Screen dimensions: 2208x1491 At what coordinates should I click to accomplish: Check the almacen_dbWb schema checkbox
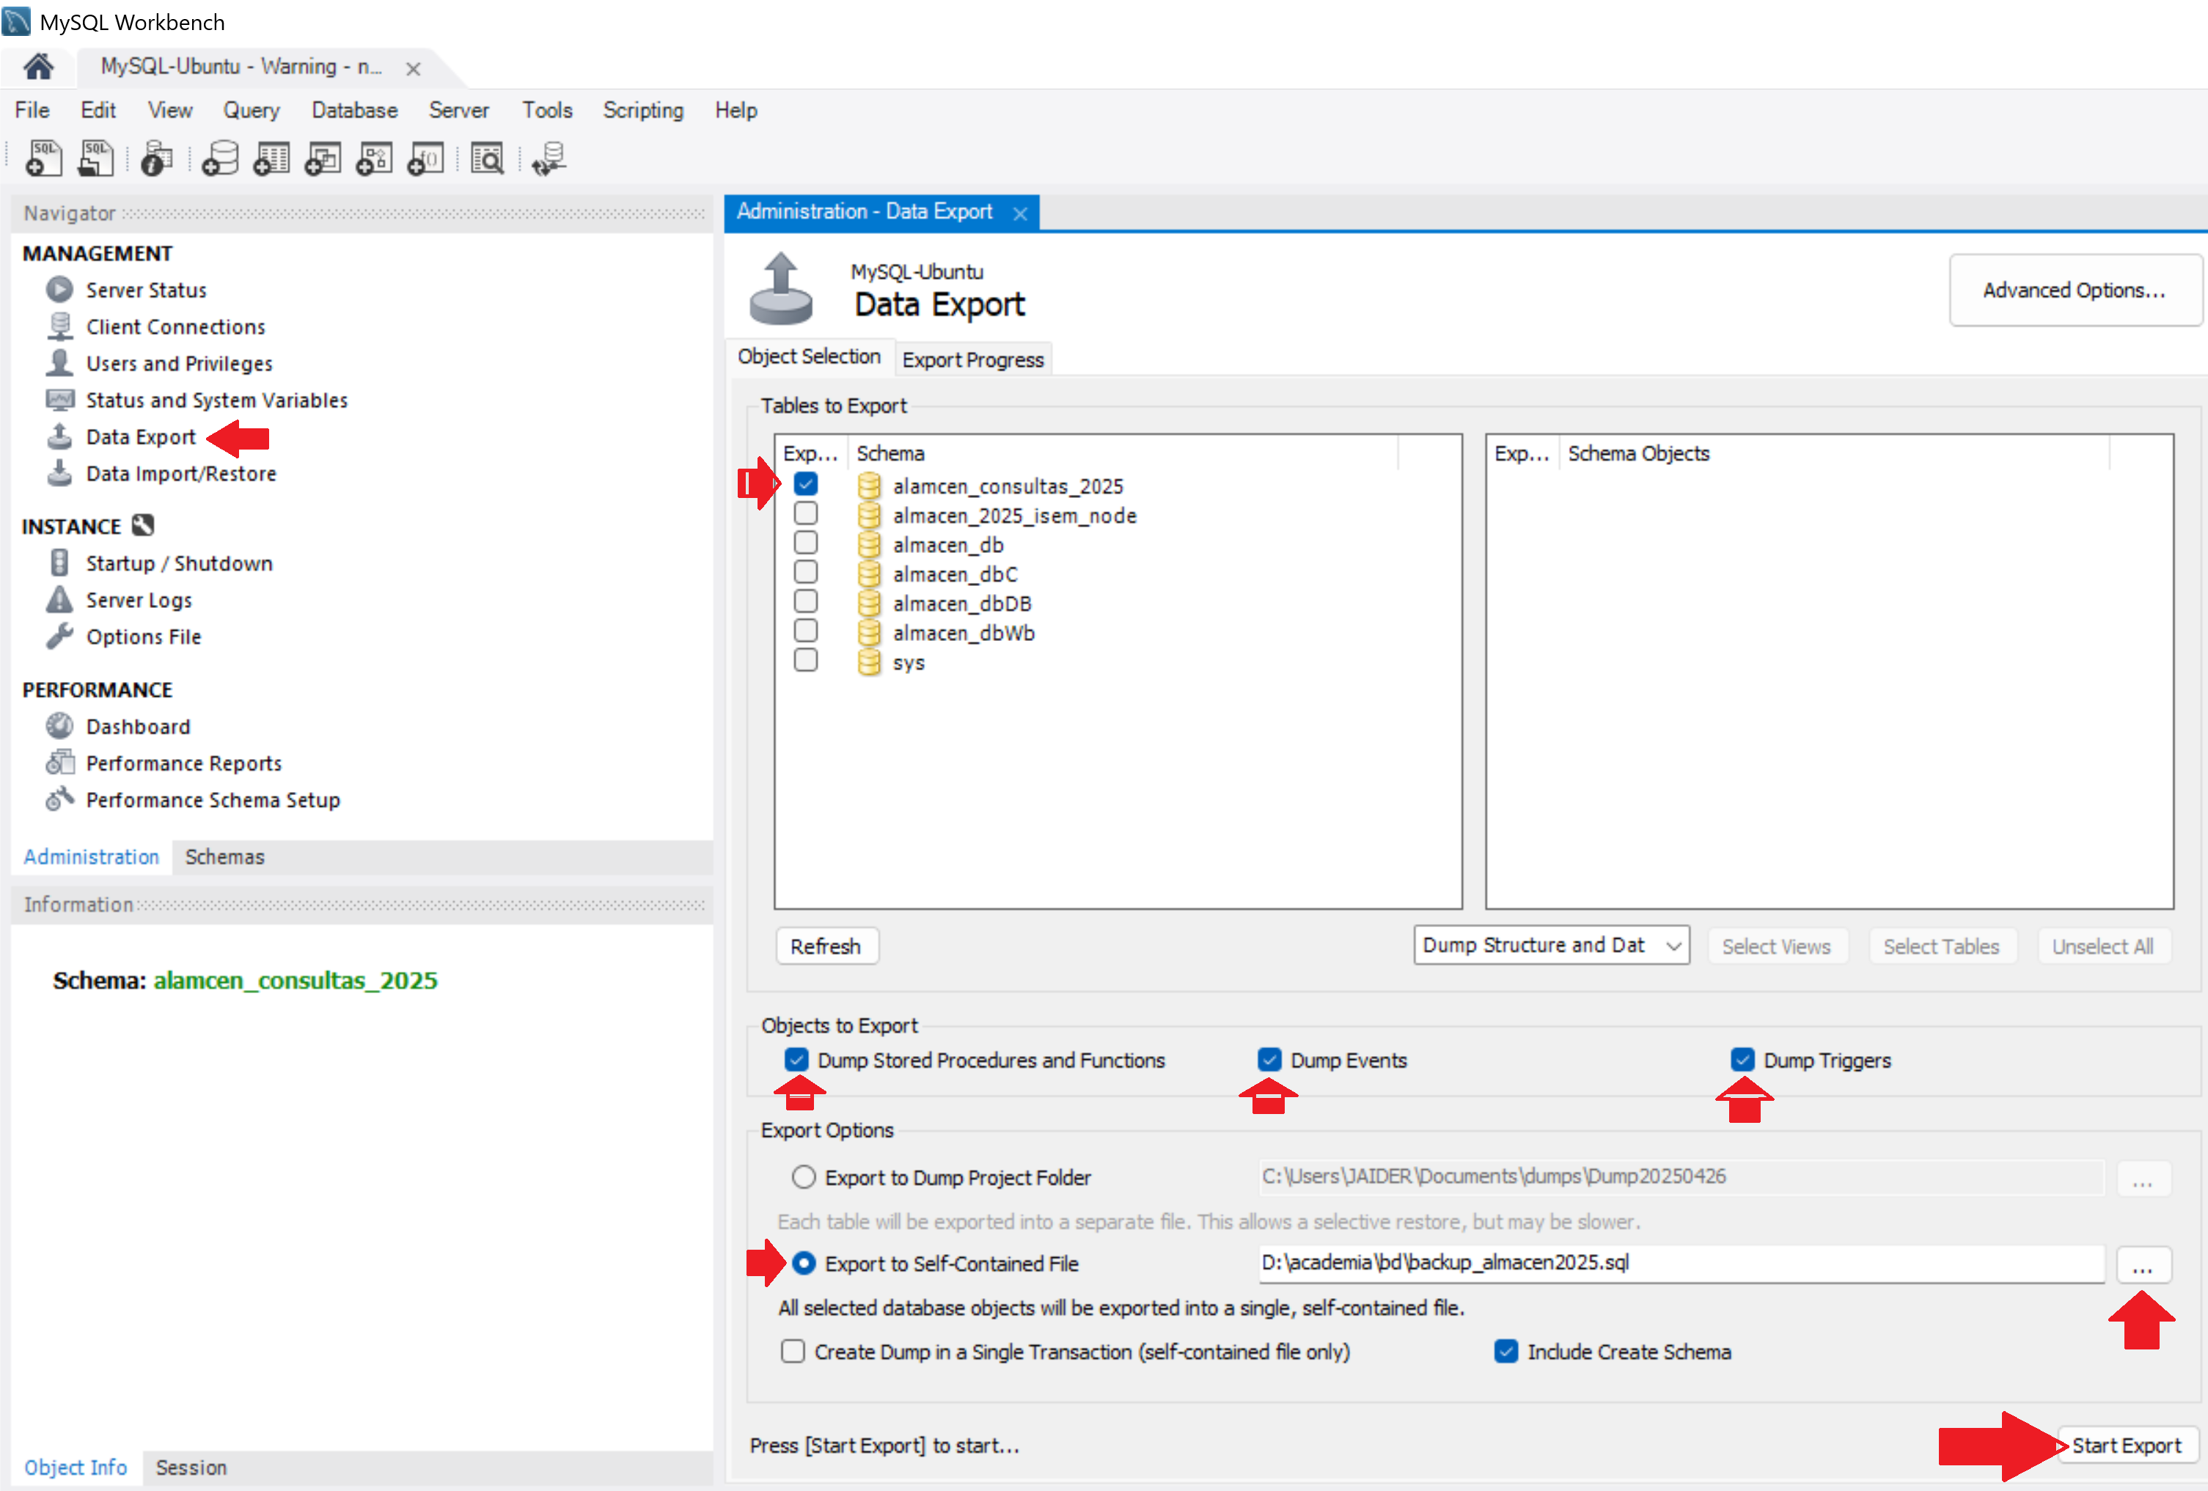pyautogui.click(x=806, y=632)
